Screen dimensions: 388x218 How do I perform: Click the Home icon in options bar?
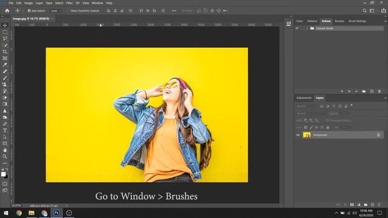(7, 11)
